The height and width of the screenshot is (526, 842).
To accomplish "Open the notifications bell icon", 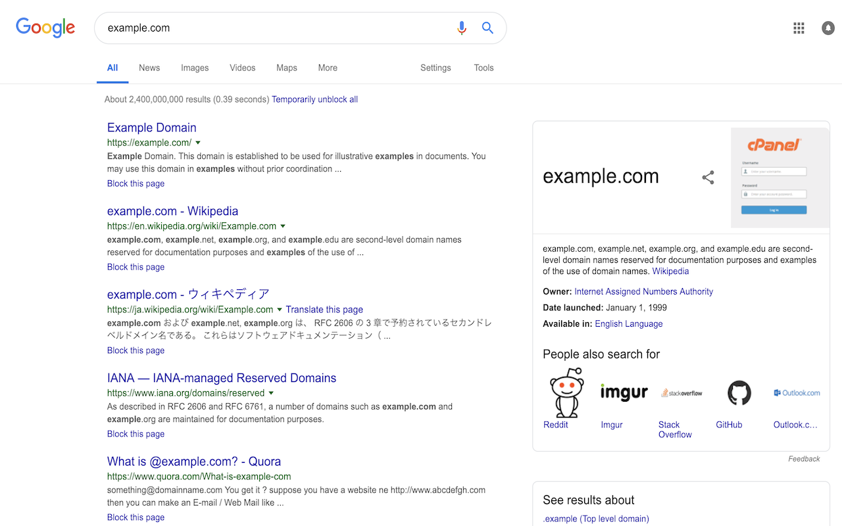I will coord(828,28).
